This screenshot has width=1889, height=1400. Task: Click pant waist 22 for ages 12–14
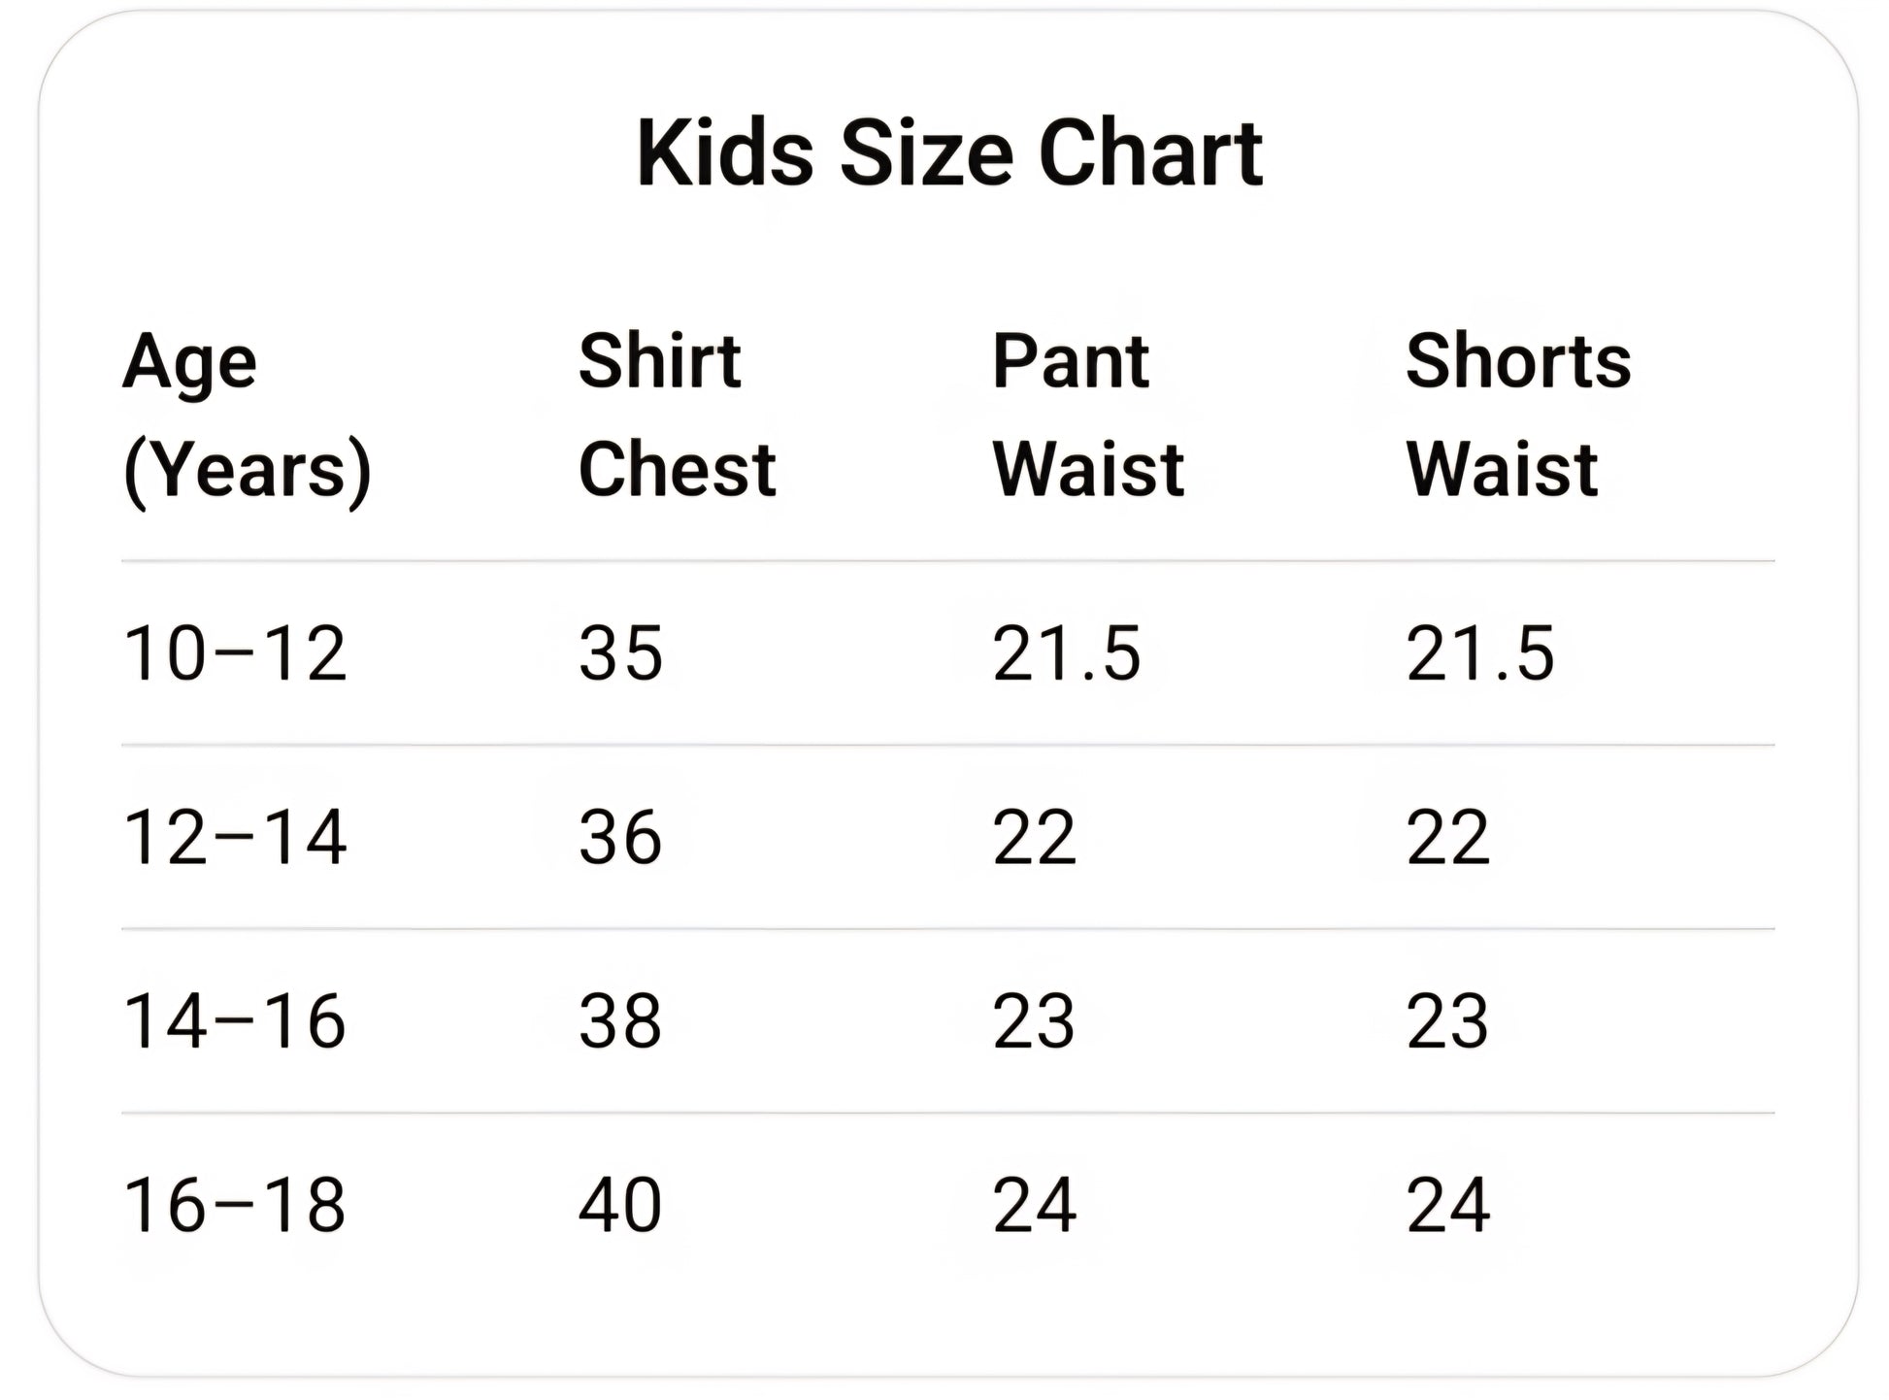pos(1034,837)
